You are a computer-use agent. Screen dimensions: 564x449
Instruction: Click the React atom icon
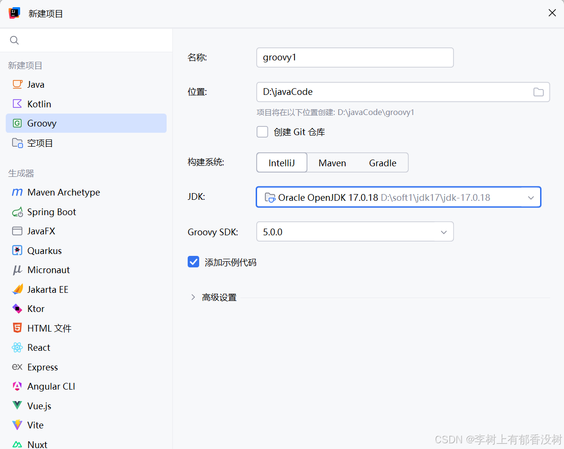(x=17, y=347)
